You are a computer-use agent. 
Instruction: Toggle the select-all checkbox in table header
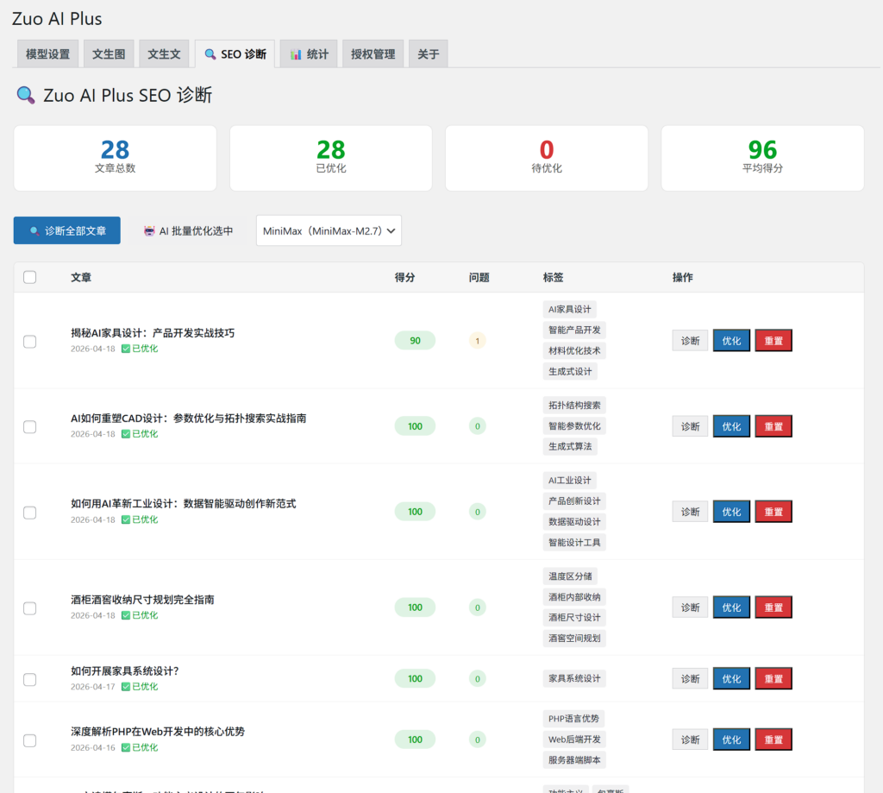click(x=30, y=277)
